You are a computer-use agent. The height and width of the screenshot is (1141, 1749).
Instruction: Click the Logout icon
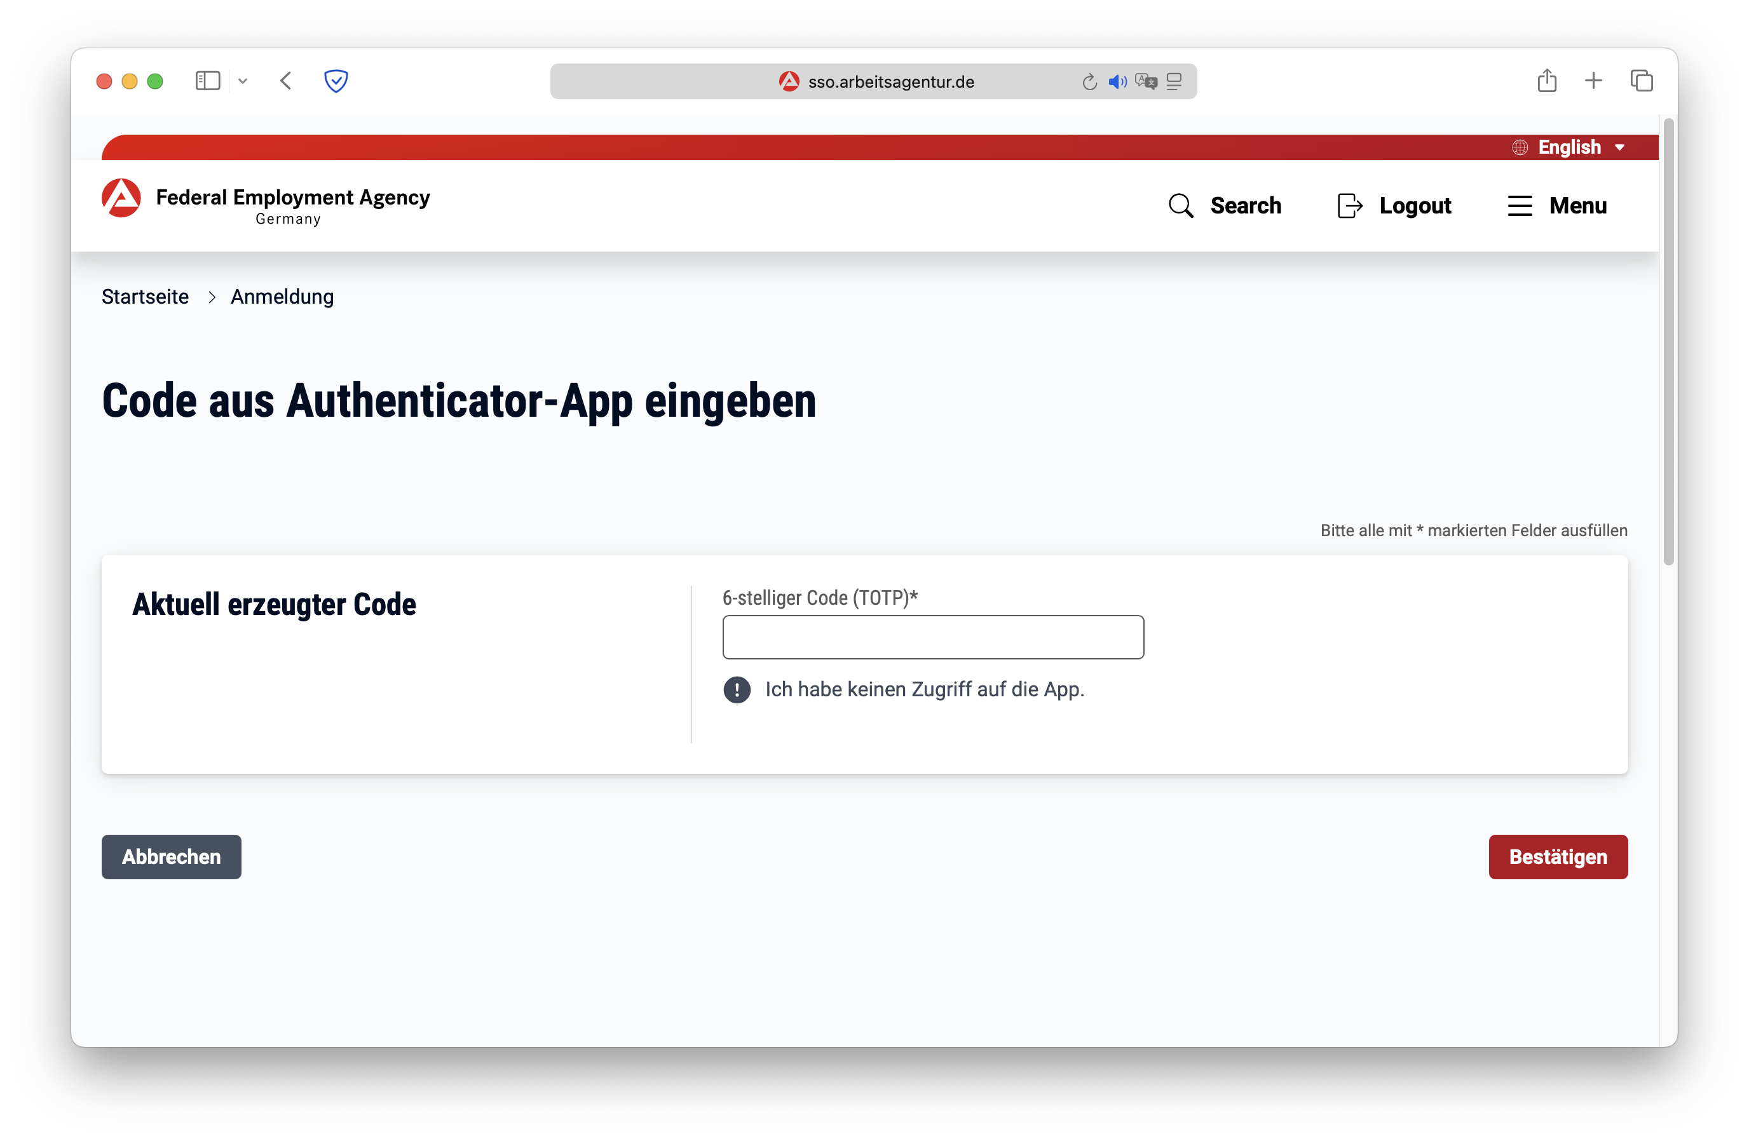pyautogui.click(x=1349, y=206)
